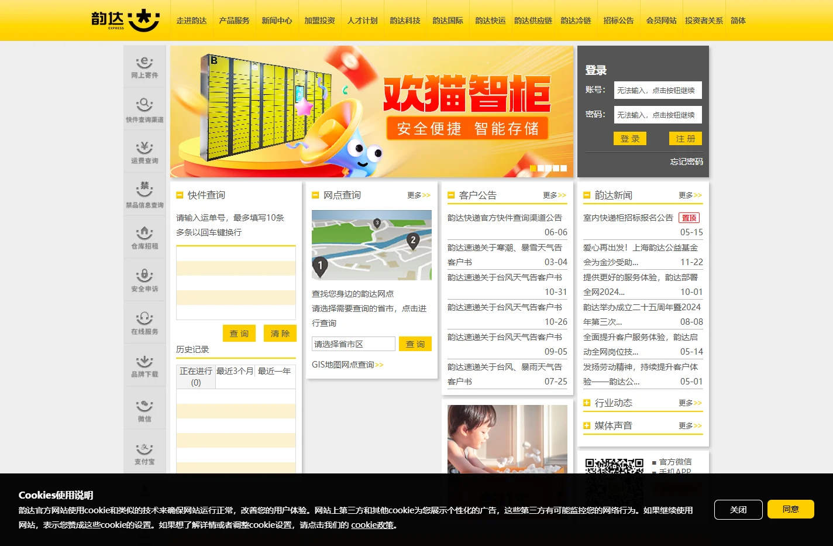The height and width of the screenshot is (546, 833).
Task: Open cookie政策 link
Action: (x=372, y=525)
